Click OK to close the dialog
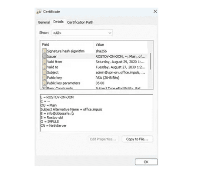The width and height of the screenshot is (209, 173). 146,162
